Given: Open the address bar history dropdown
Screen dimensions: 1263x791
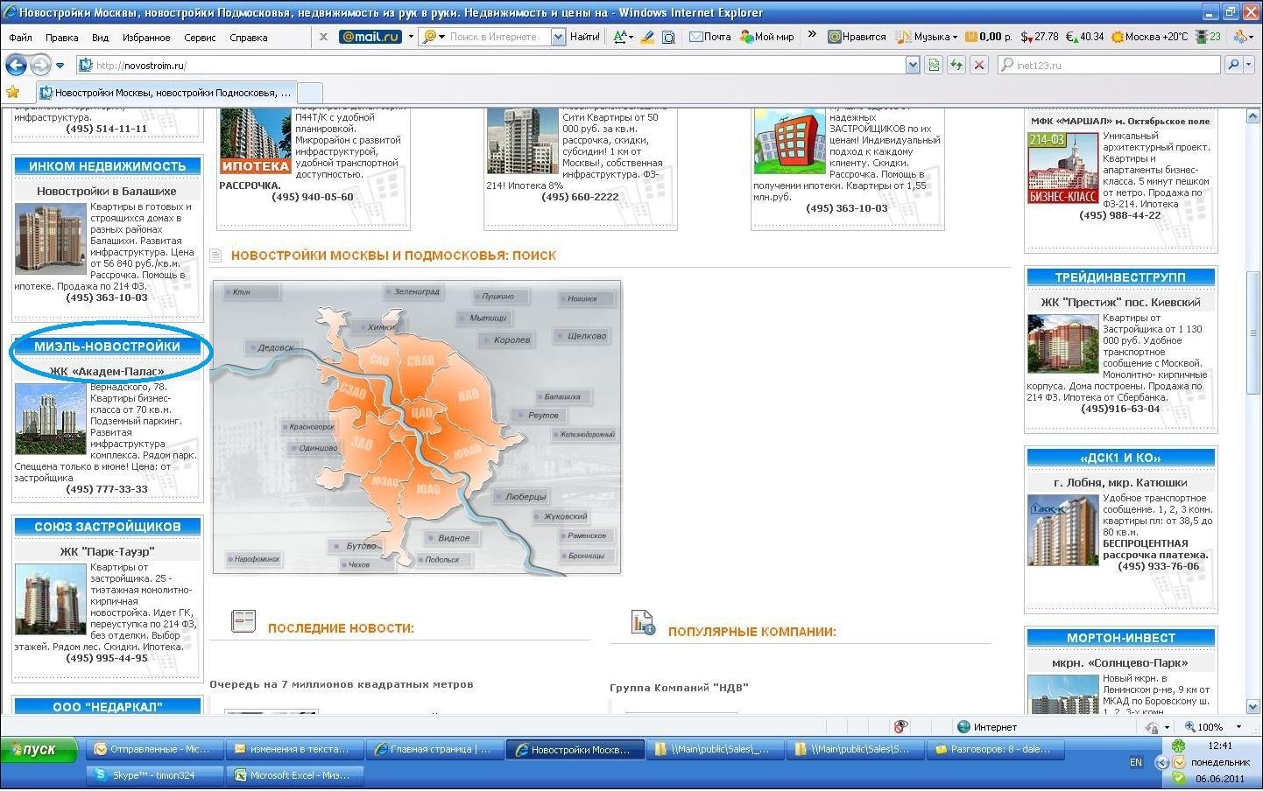Looking at the screenshot, I should [x=912, y=65].
